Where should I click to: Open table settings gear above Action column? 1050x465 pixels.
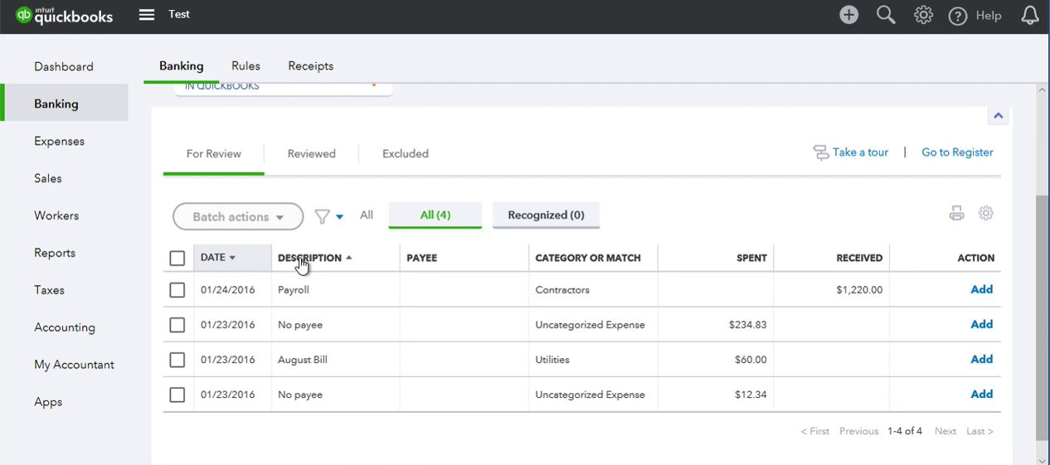(x=985, y=213)
